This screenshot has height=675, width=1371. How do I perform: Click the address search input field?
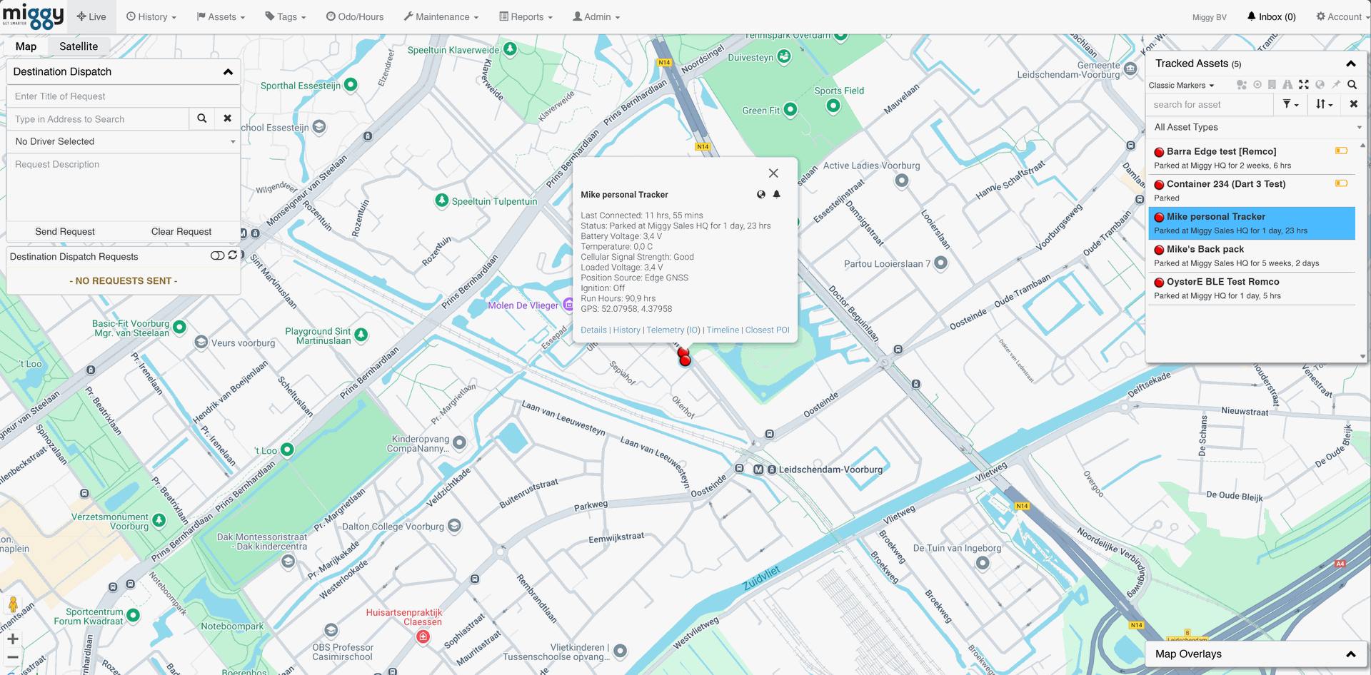point(98,119)
